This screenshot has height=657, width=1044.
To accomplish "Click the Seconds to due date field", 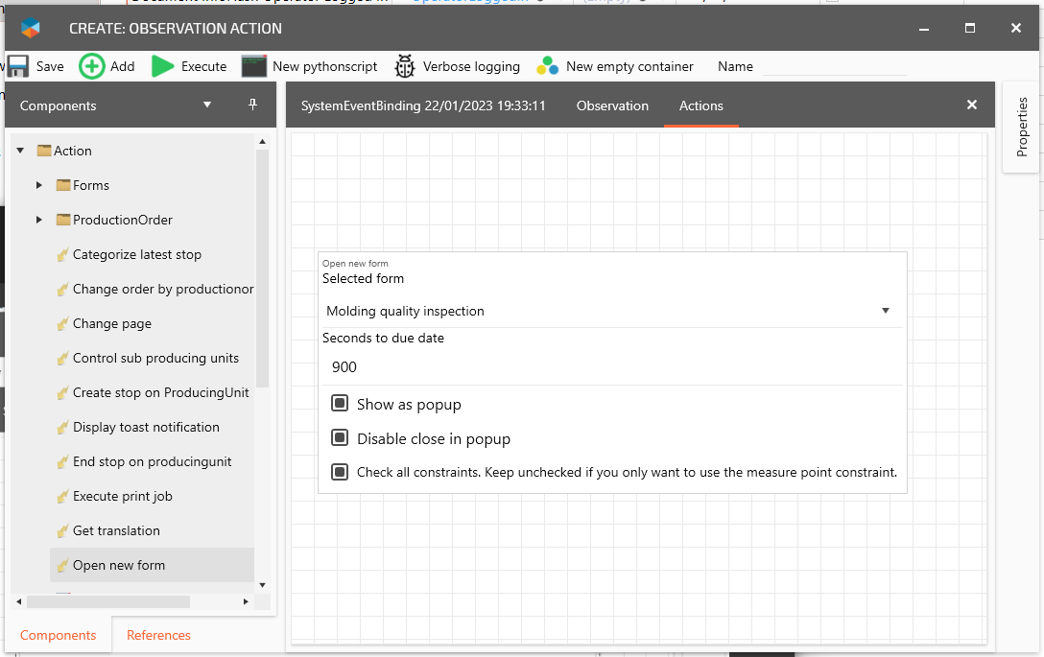I will pyautogui.click(x=610, y=367).
